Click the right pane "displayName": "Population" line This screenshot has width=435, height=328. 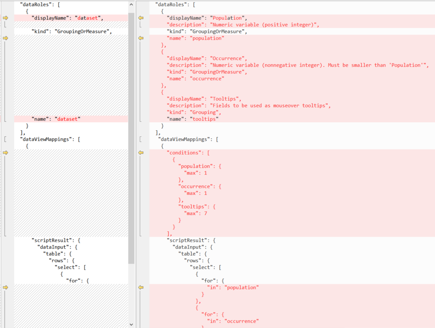tap(207, 18)
